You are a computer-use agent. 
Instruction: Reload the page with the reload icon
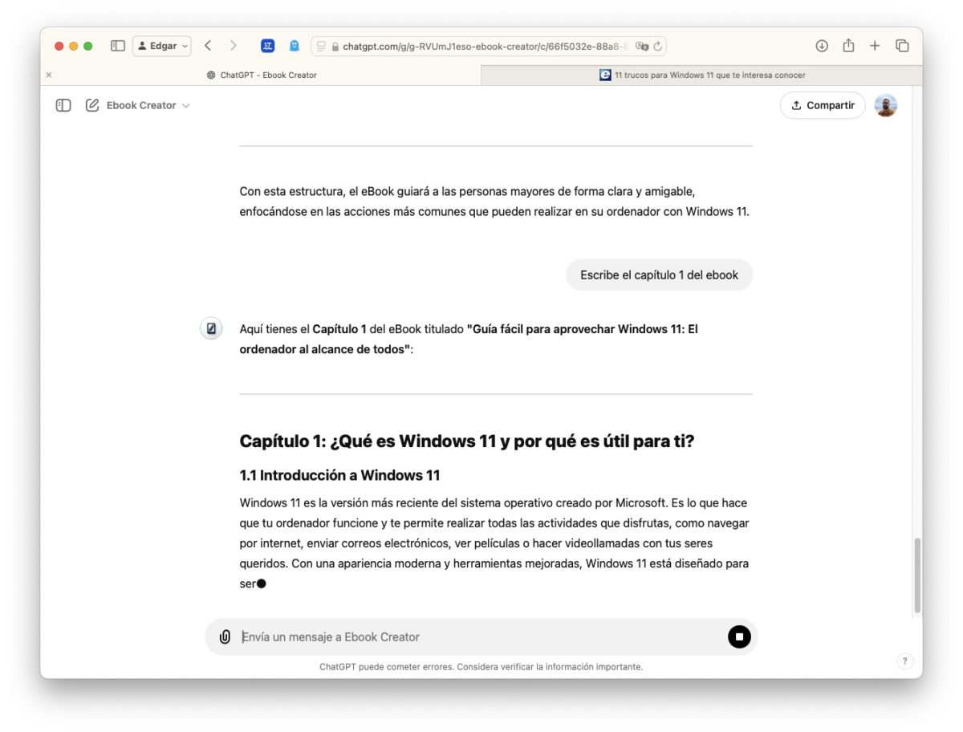tap(658, 47)
